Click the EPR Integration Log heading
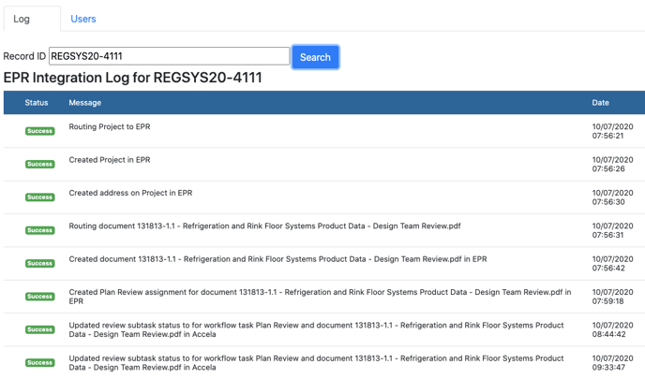 (x=133, y=78)
